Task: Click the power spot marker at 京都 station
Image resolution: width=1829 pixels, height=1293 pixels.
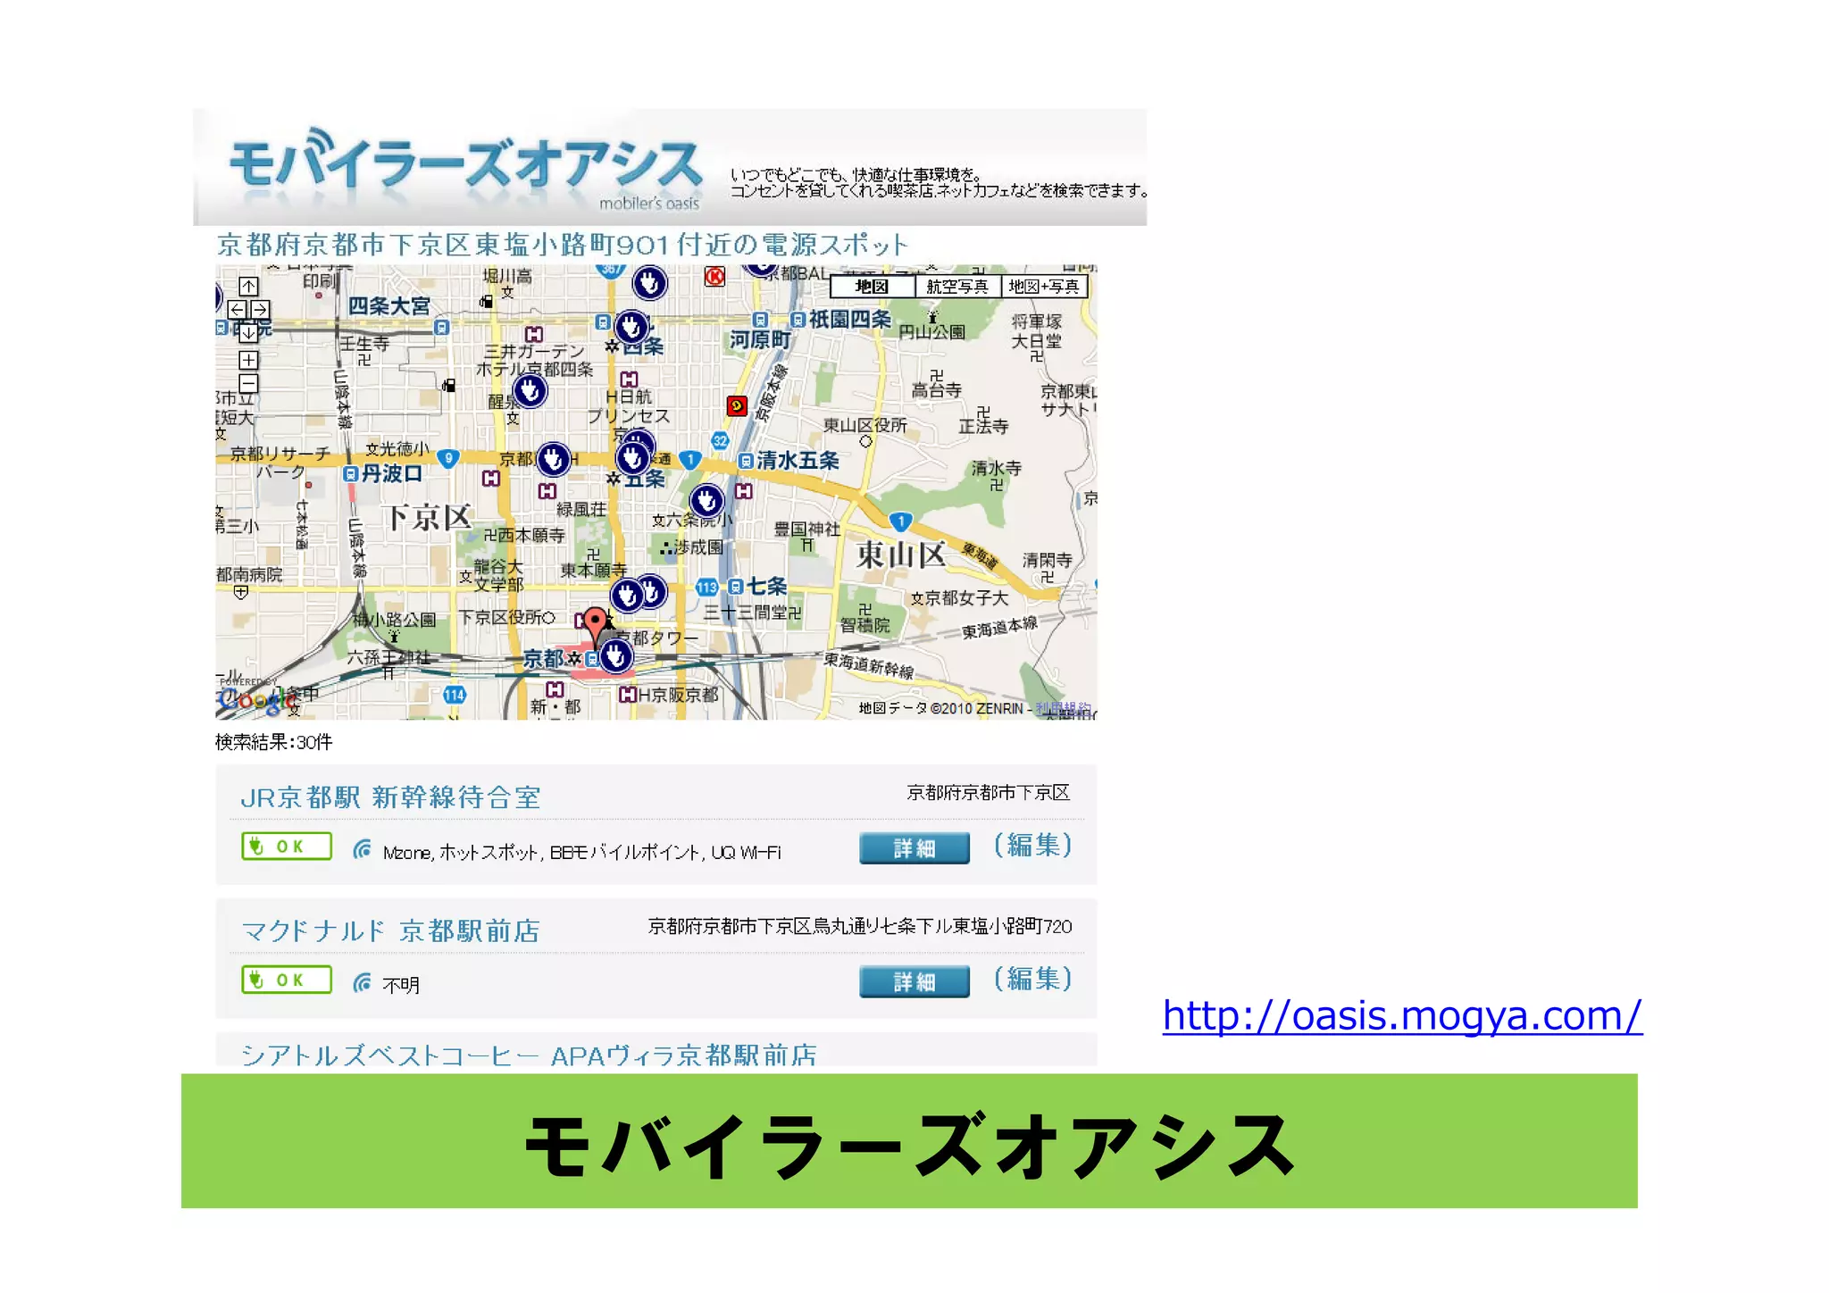Action: pos(615,656)
